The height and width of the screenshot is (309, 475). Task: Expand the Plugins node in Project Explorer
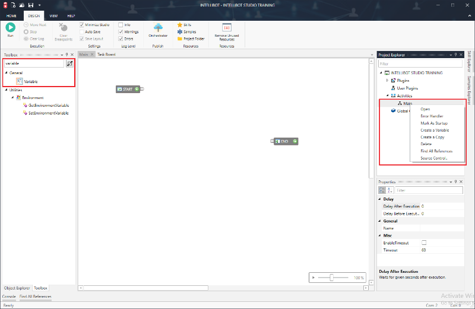387,80
